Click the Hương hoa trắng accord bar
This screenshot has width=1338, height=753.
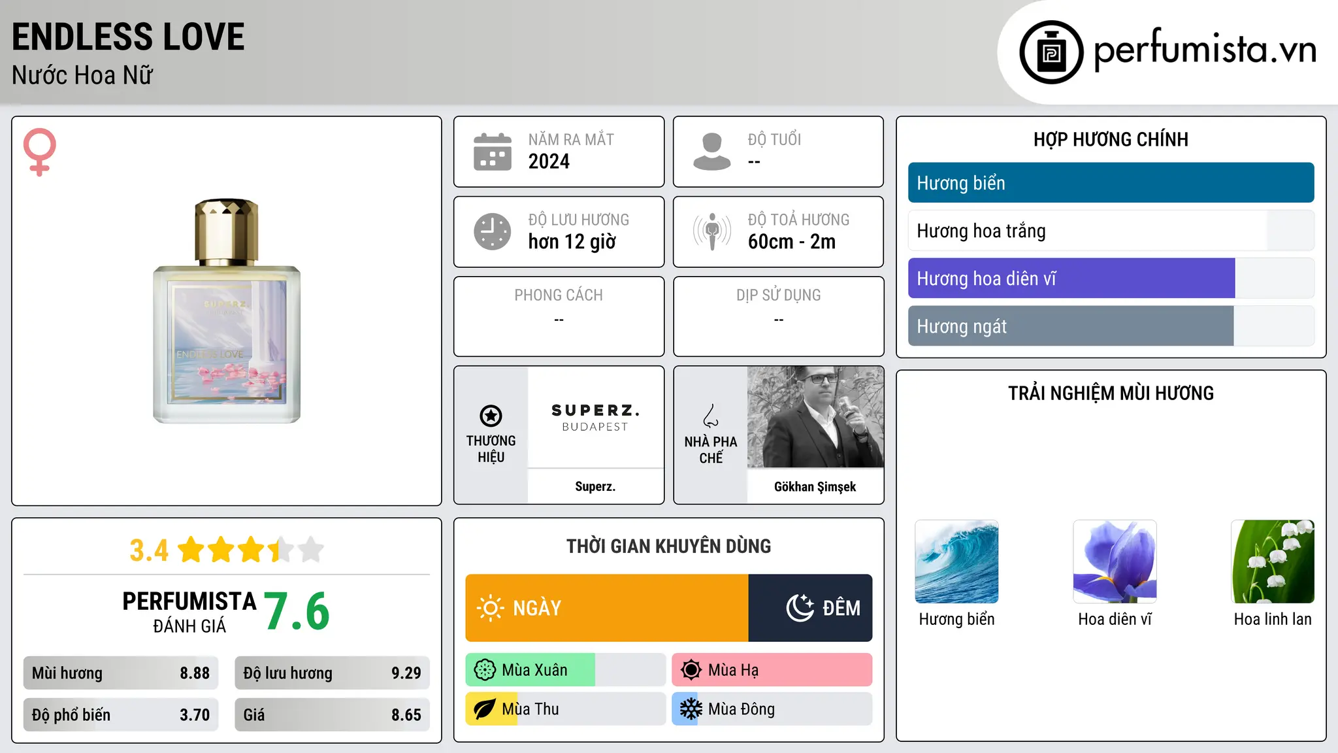pos(1111,230)
